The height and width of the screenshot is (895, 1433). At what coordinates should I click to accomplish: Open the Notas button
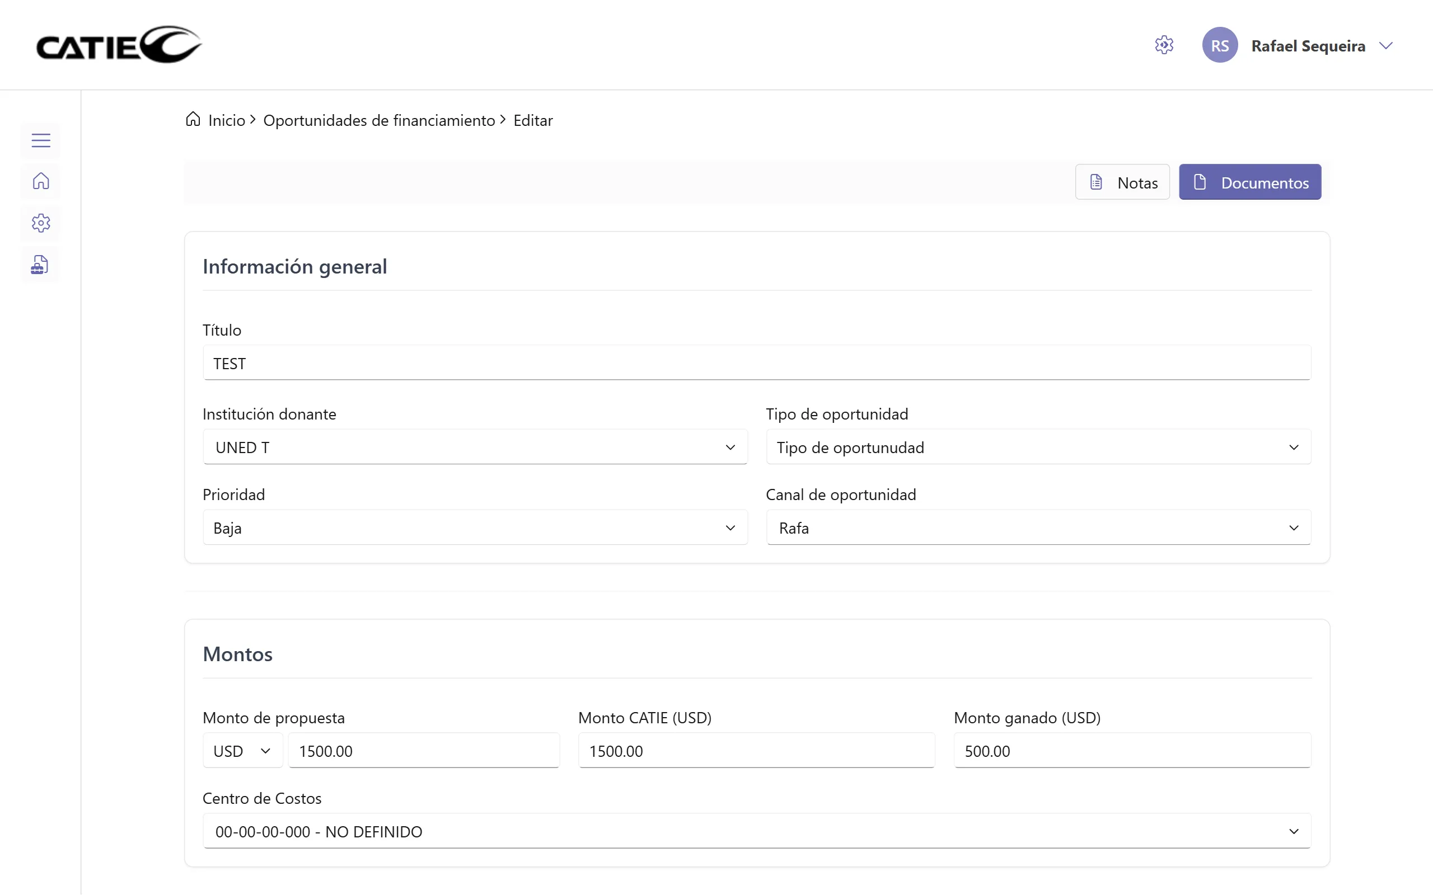point(1122,182)
